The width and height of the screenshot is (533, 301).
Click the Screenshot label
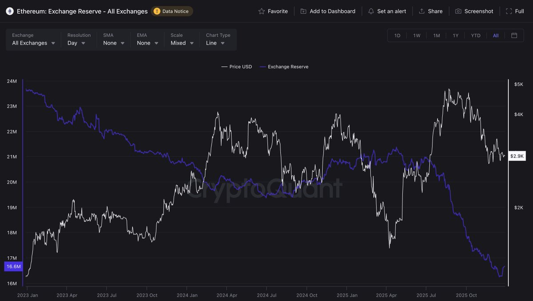[x=479, y=11]
